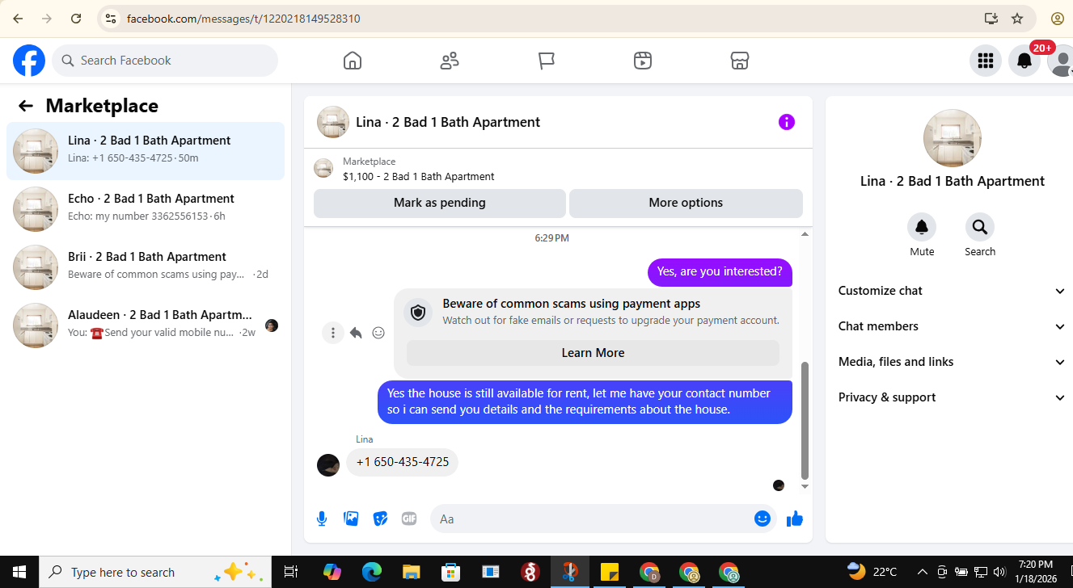
Task: Open the Friends icon in top navigation
Action: click(x=450, y=61)
